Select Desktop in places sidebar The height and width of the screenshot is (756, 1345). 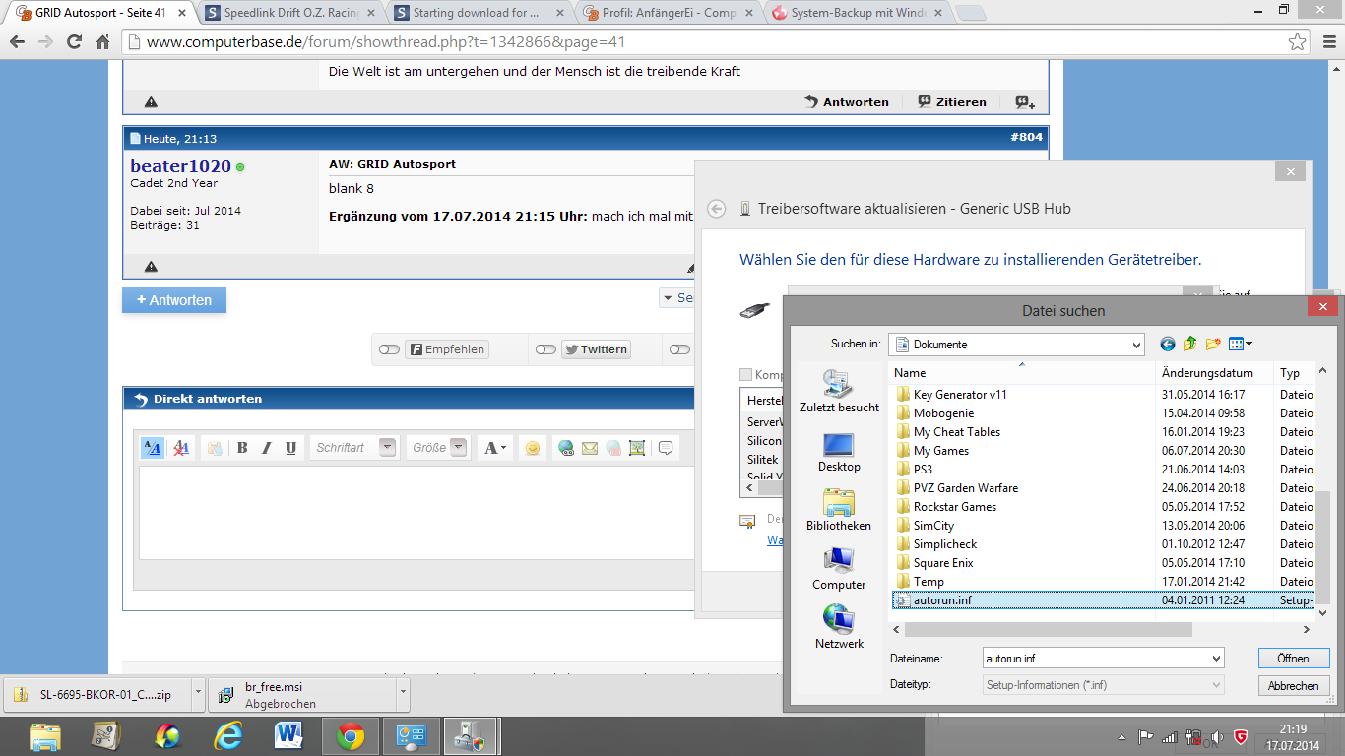click(839, 452)
